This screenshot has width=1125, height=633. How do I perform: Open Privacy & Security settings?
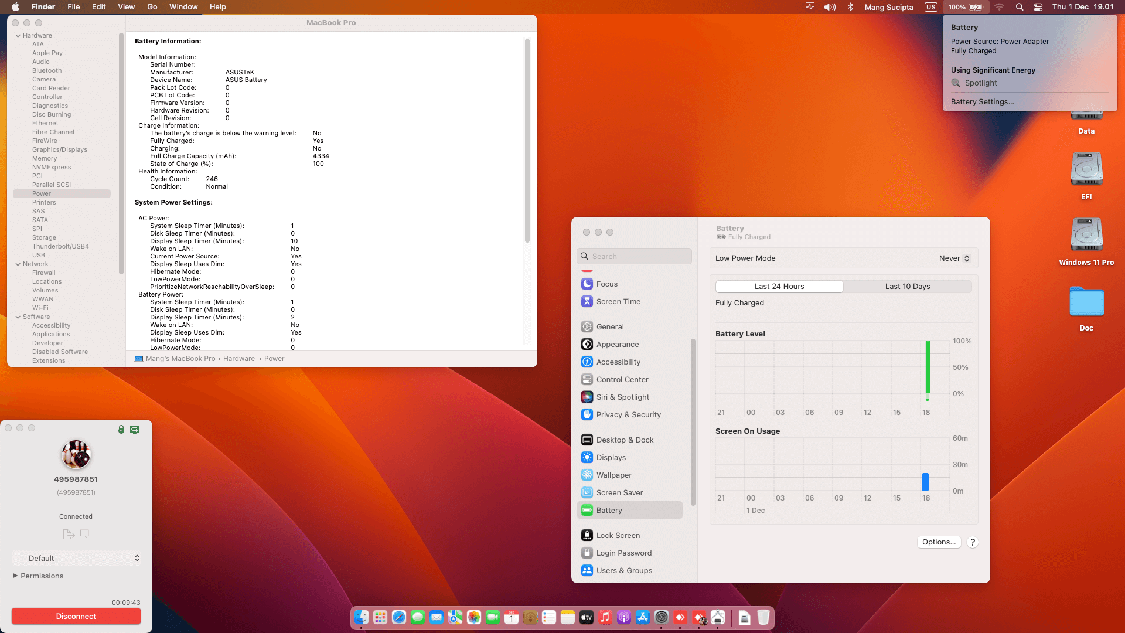click(x=630, y=414)
